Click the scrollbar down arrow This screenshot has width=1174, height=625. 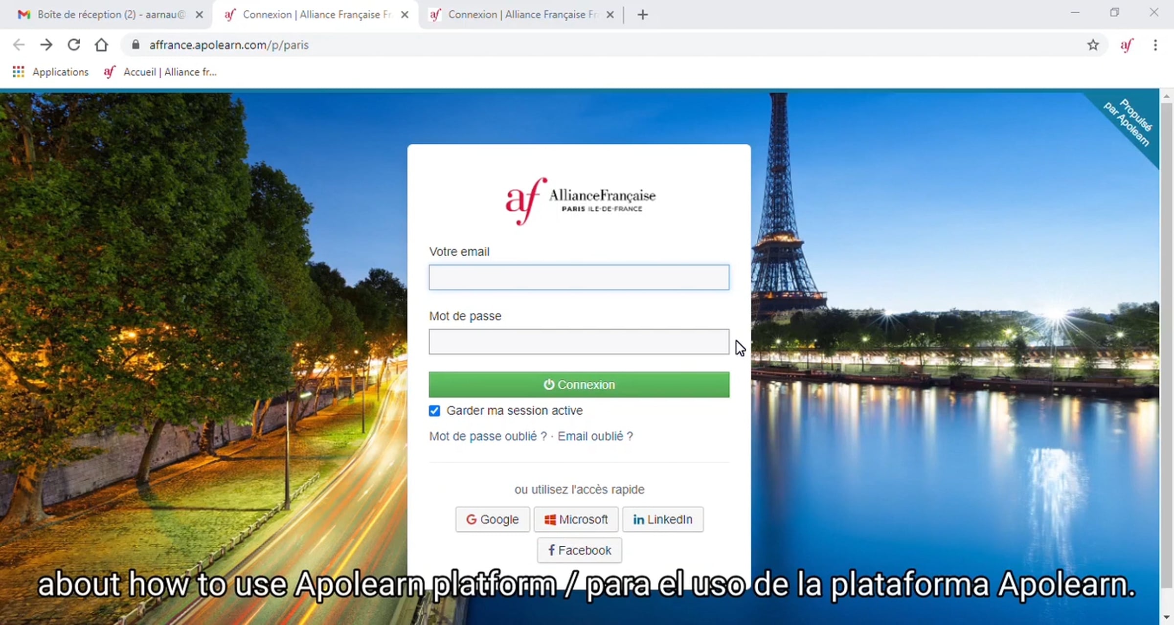(x=1167, y=617)
